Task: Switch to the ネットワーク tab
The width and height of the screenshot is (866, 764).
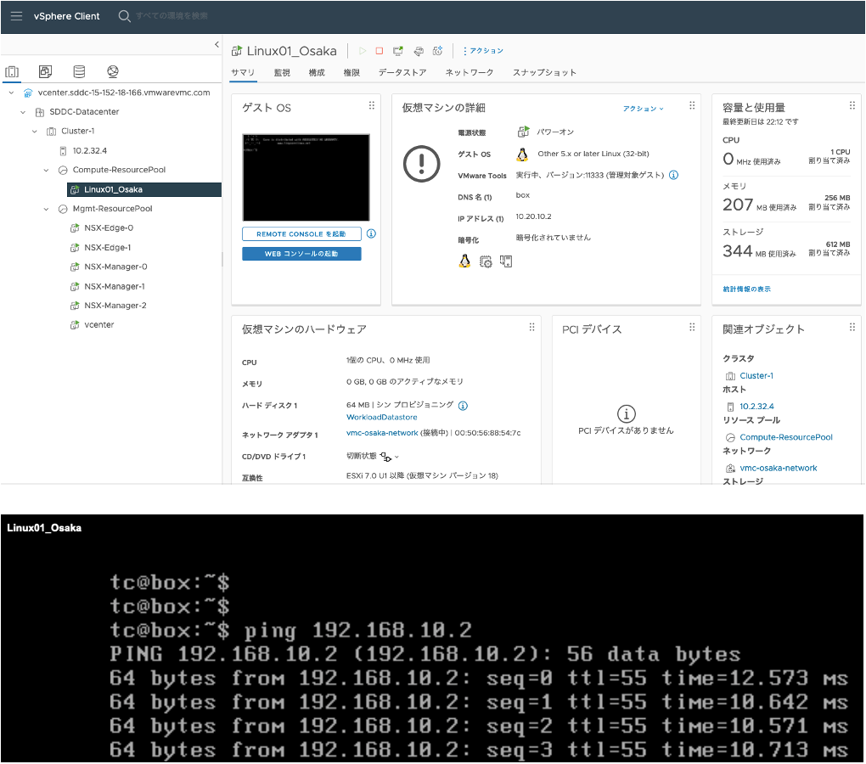Action: (x=470, y=73)
